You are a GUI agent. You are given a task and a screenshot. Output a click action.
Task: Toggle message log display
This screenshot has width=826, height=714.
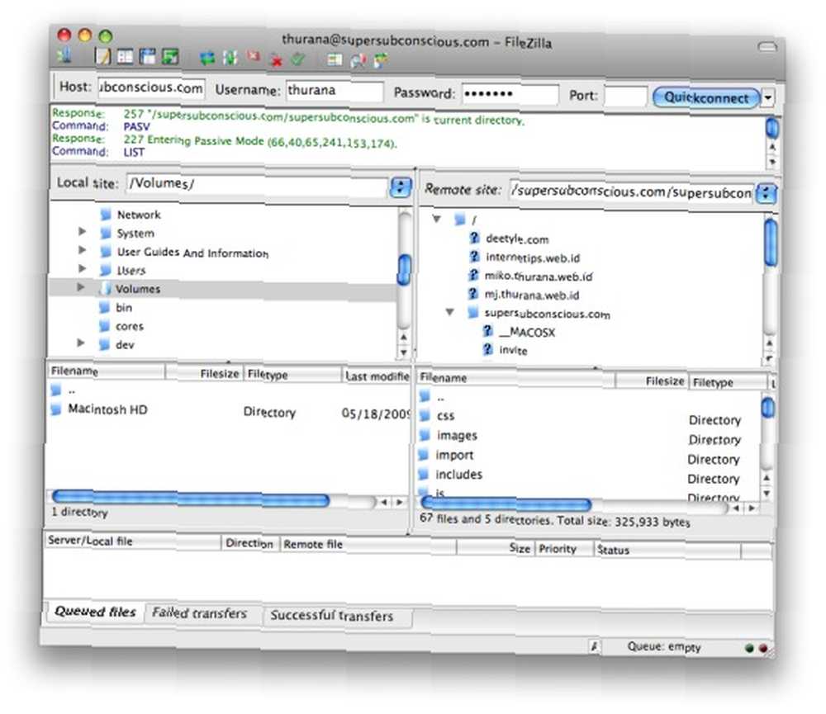click(102, 56)
